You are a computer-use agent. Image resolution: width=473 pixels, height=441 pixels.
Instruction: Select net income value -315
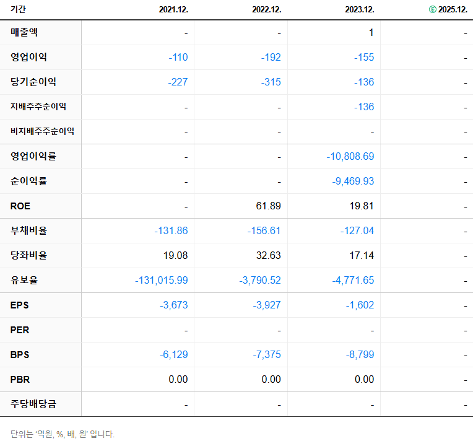click(271, 82)
